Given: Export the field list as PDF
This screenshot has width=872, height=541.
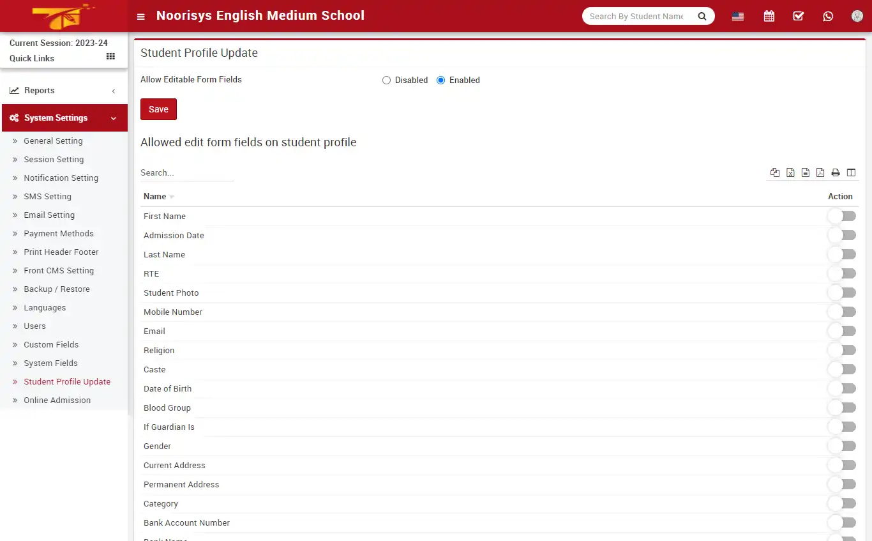Looking at the screenshot, I should (x=820, y=172).
